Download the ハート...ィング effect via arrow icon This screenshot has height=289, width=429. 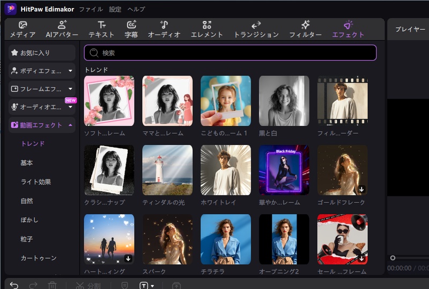pyautogui.click(x=128, y=258)
